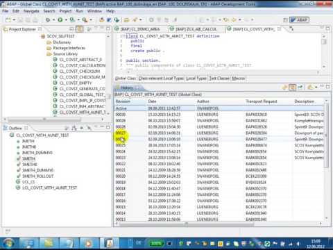Screen dimensions: 333x250
Task: Open the File menu
Action: point(6,11)
